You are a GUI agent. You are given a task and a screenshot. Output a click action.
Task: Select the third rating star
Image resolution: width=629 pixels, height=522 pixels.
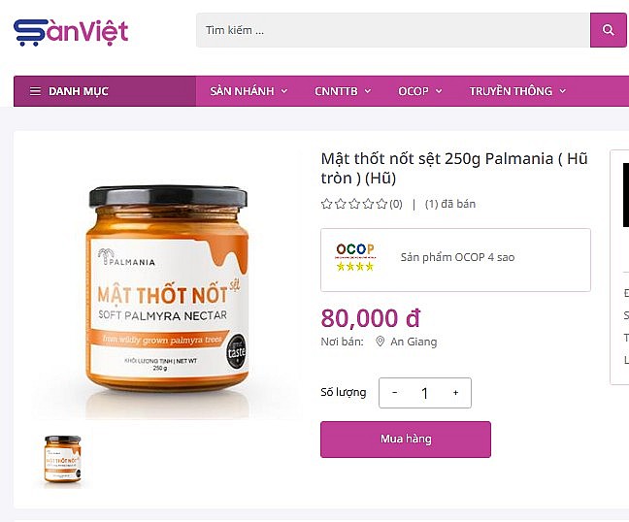click(x=354, y=204)
